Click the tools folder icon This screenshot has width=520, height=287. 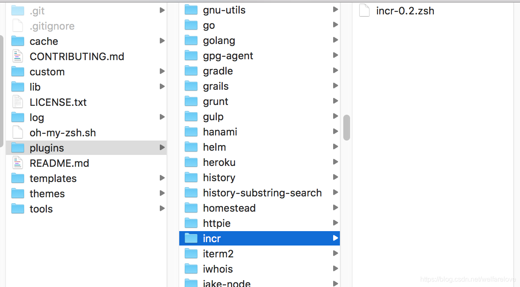pos(18,209)
